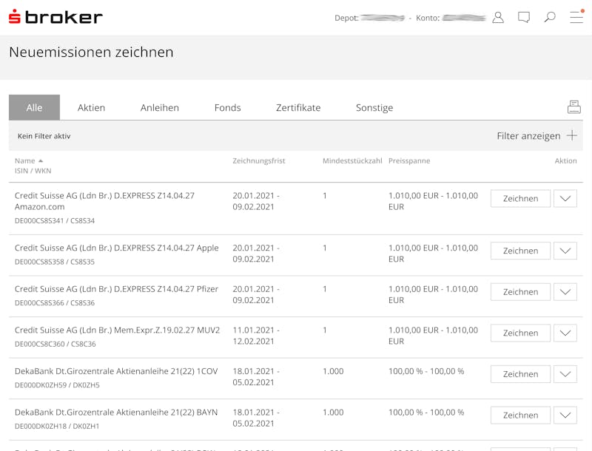Click ISIN DE000CS8S341 / CS8S34
Image resolution: width=592 pixels, height=451 pixels.
click(55, 221)
